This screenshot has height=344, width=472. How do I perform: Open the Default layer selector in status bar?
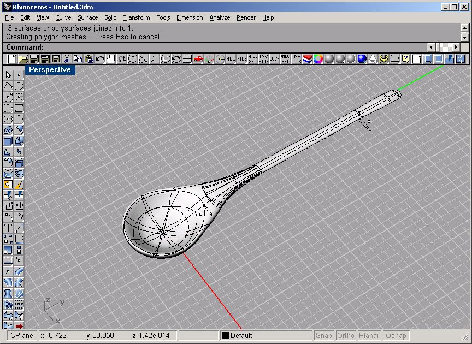pos(266,335)
